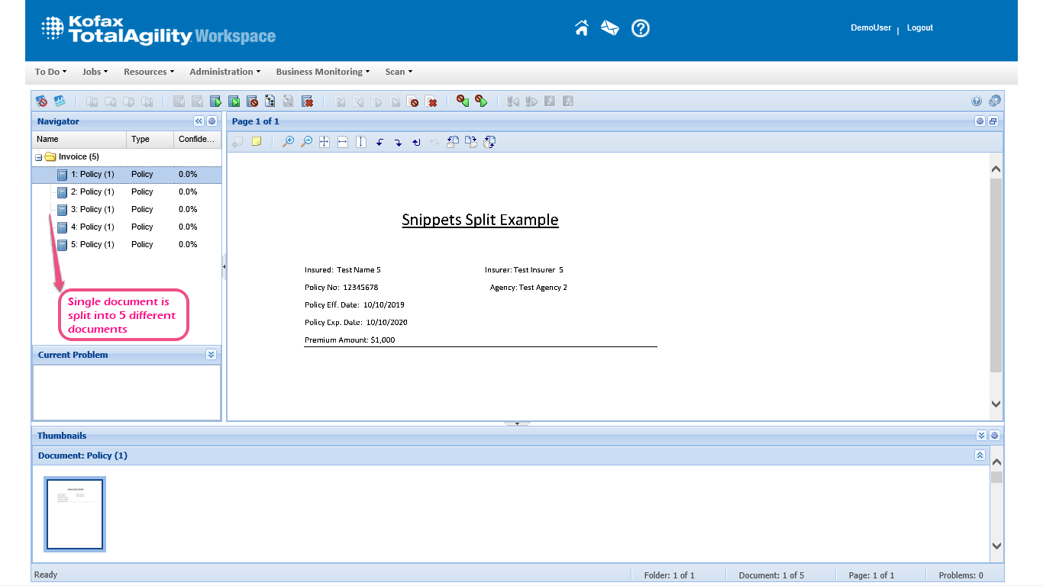
Task: Collapse the Invoice (5) folder tree node
Action: coord(38,157)
